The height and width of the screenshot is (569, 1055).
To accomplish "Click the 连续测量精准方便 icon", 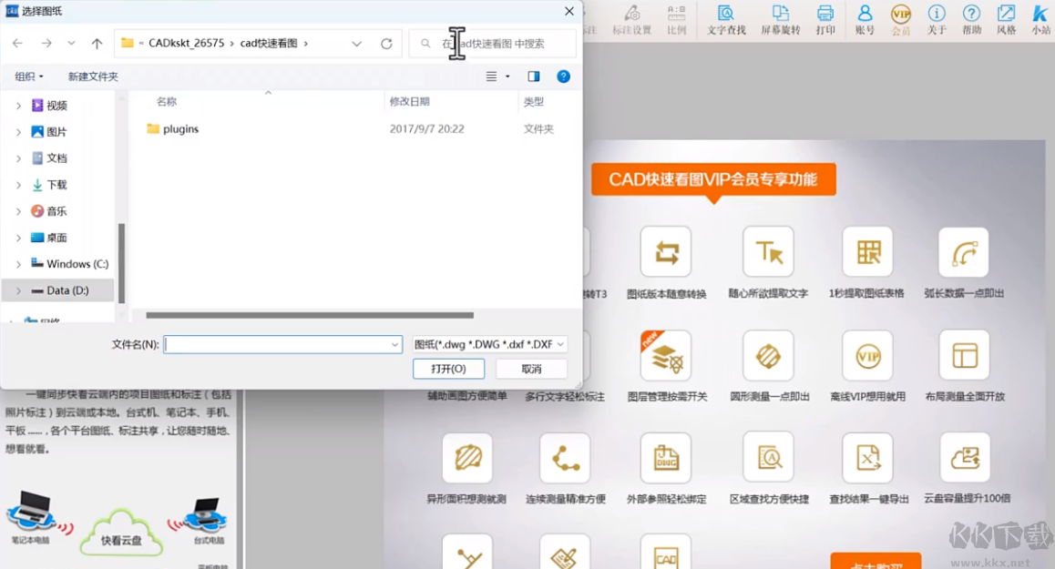I will click(565, 458).
